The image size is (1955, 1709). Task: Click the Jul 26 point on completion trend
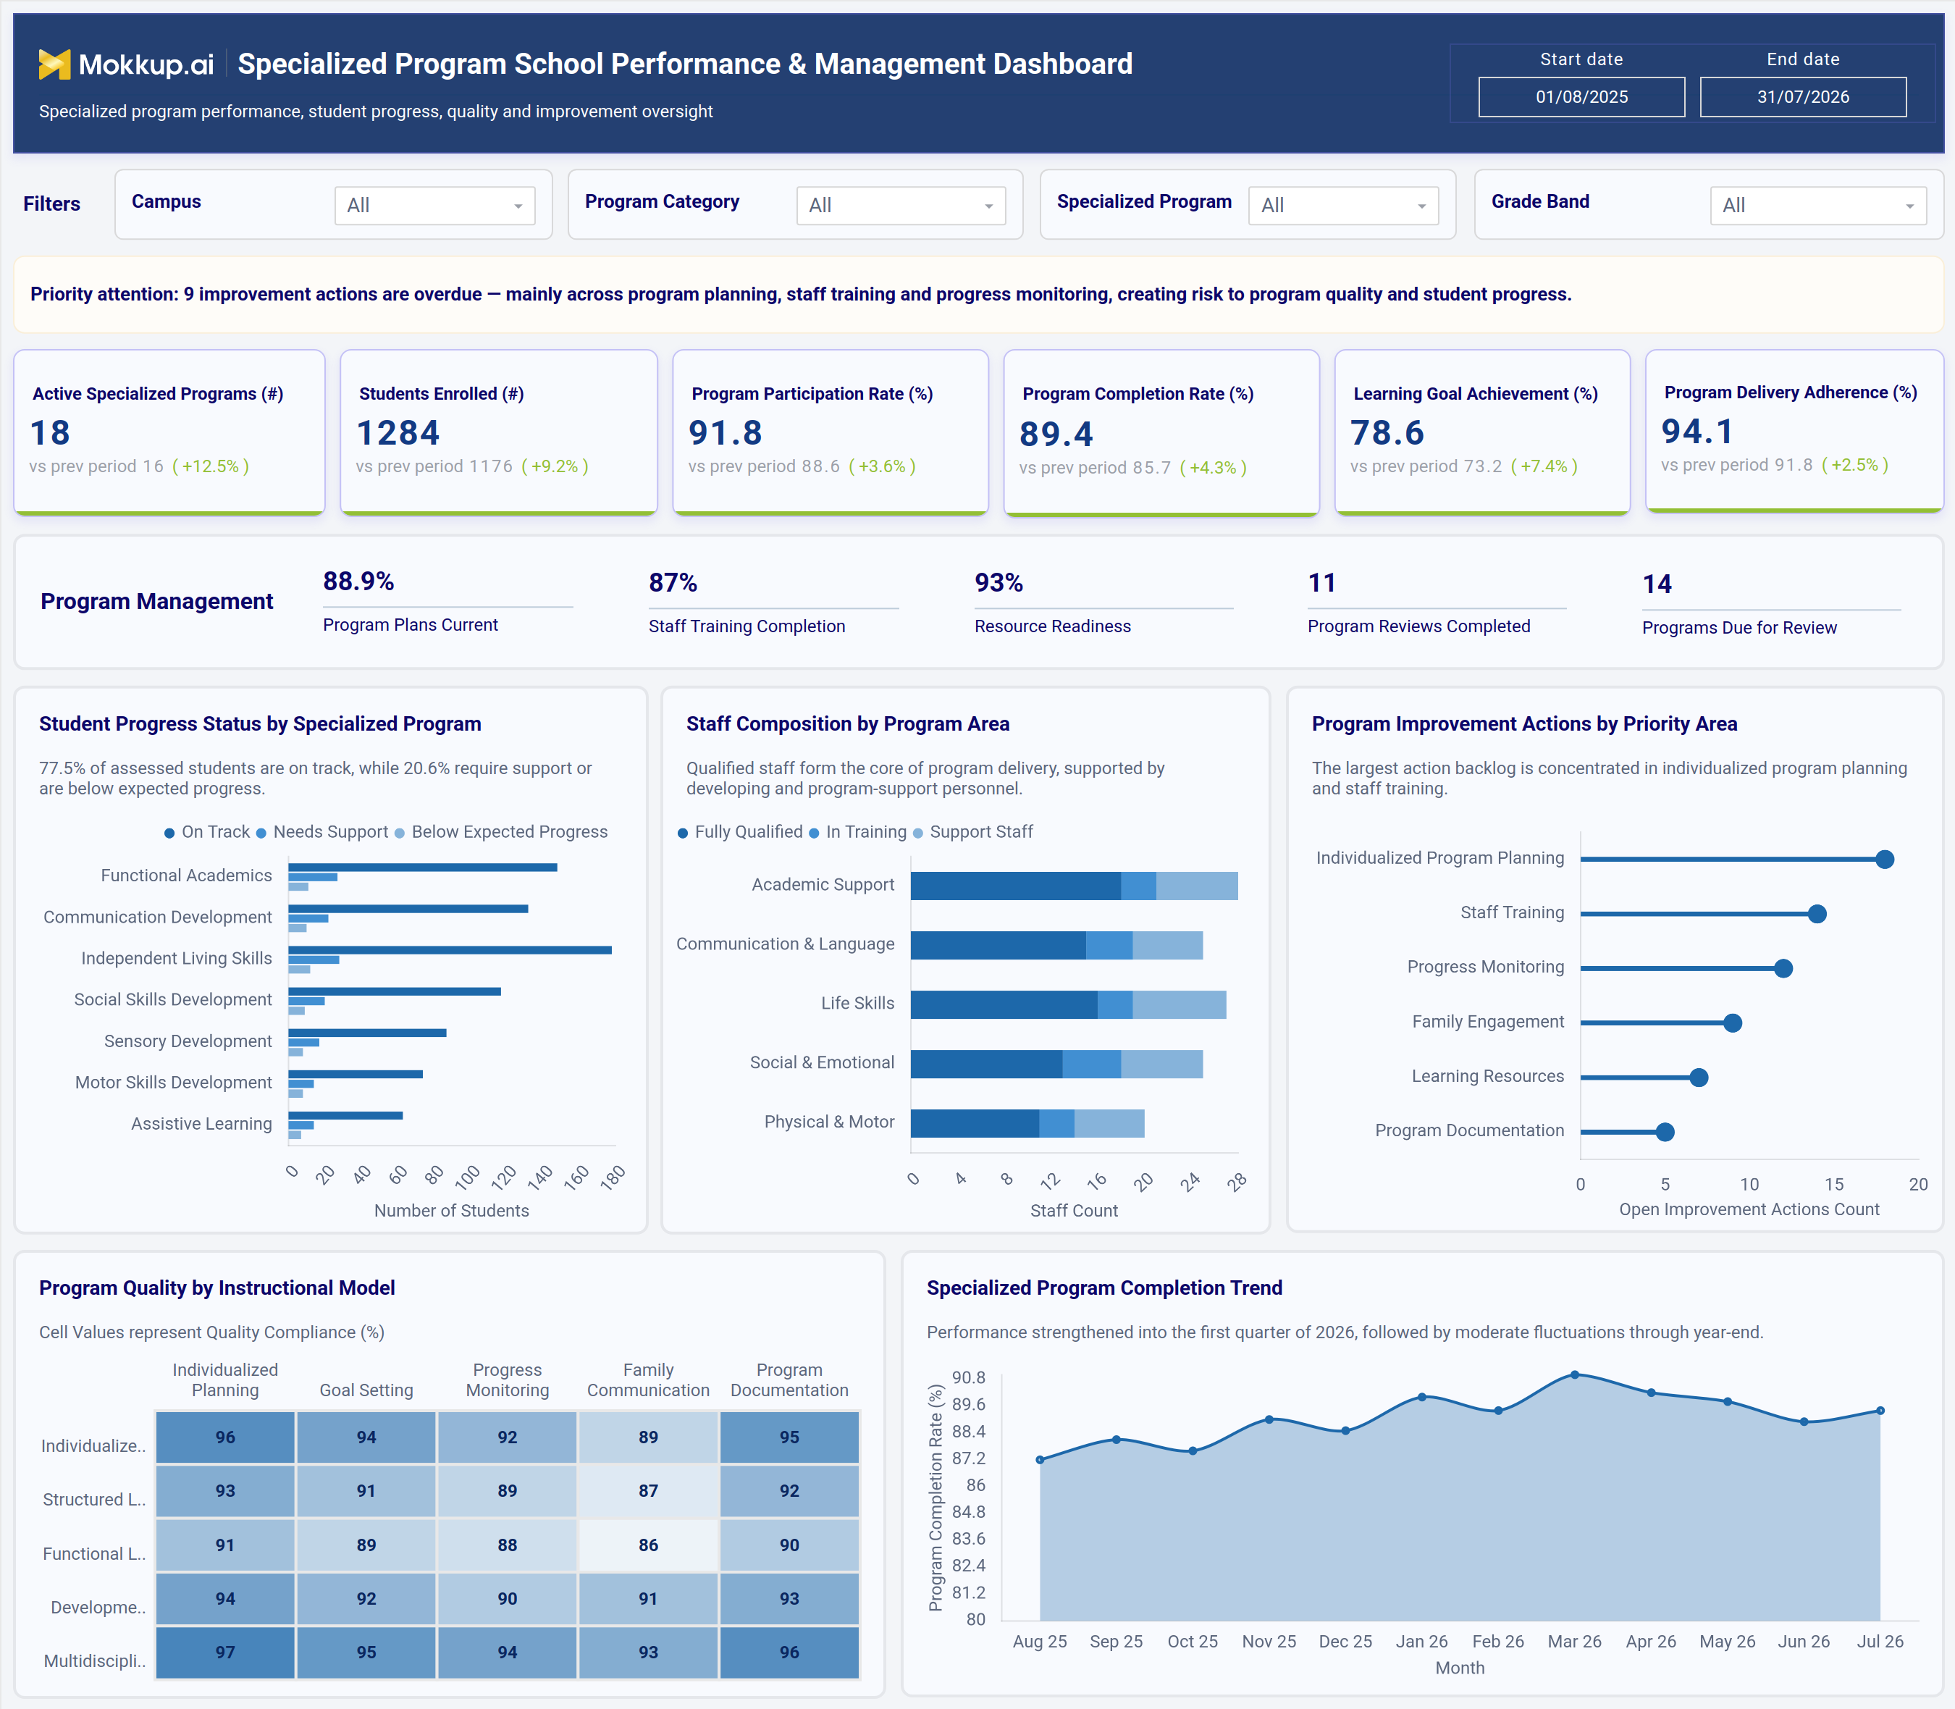pos(1880,1409)
